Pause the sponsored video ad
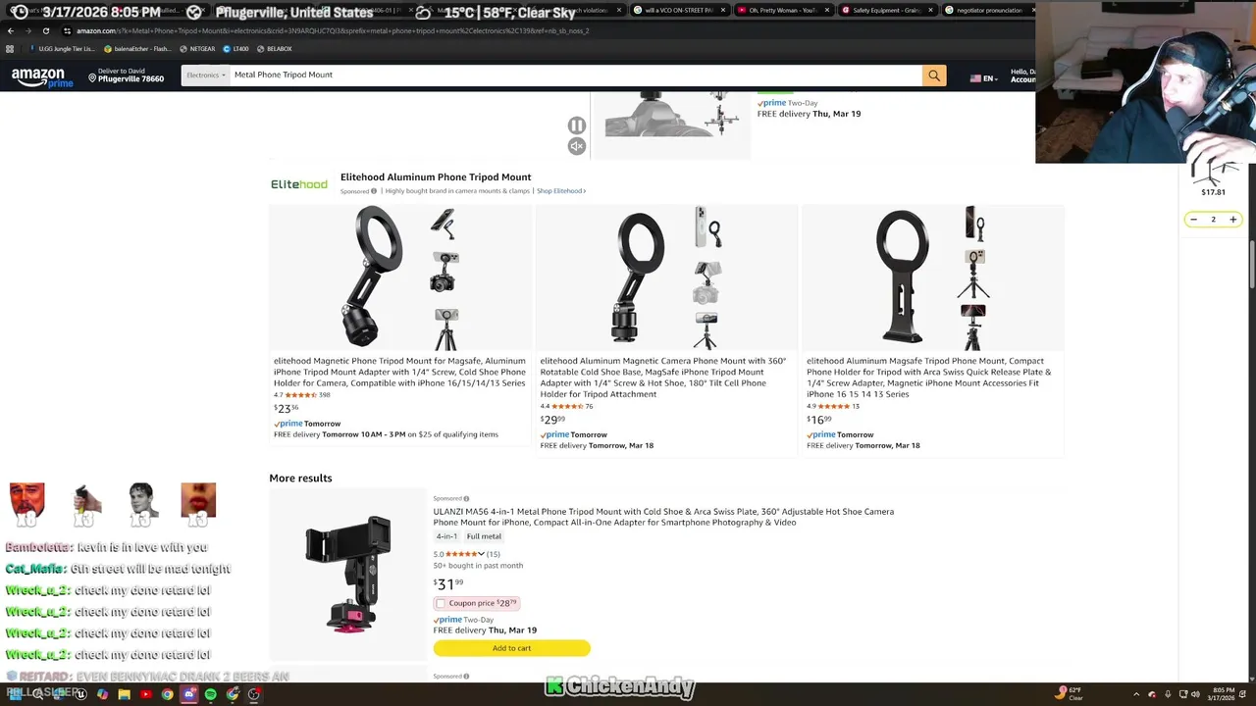Viewport: 1256px width, 706px height. 577,126
